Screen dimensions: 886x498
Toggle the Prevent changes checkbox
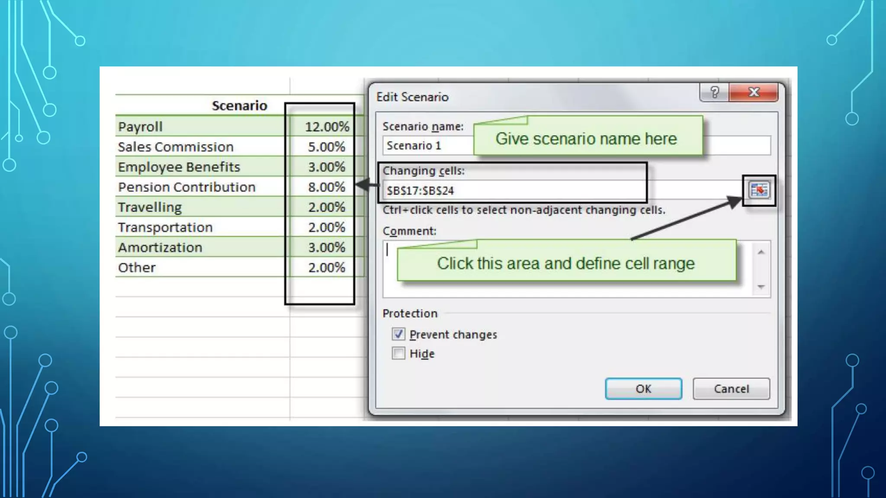398,334
